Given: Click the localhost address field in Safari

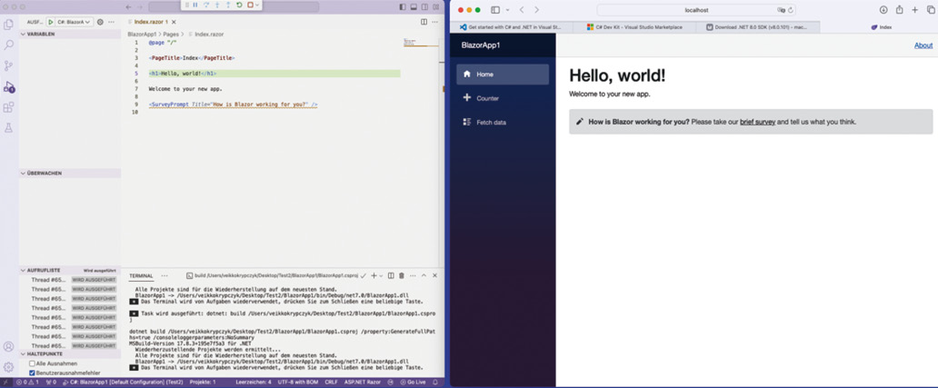Looking at the screenshot, I should 696,10.
